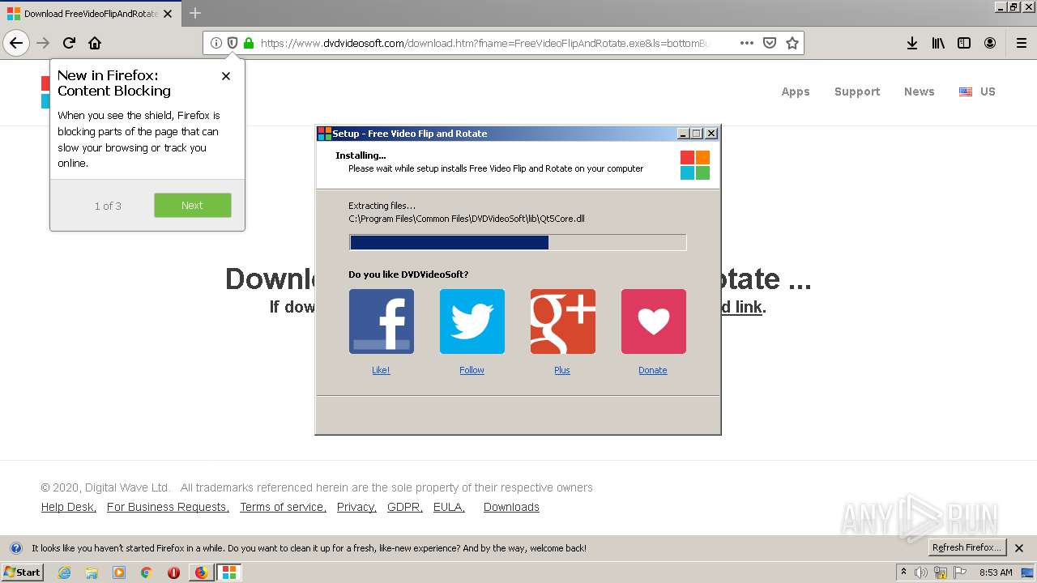Switch to Firefox in the taskbar
The height and width of the screenshot is (583, 1037).
[x=201, y=572]
